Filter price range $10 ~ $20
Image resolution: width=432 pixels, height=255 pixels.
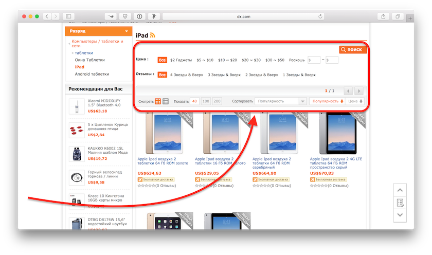pyautogui.click(x=227, y=60)
